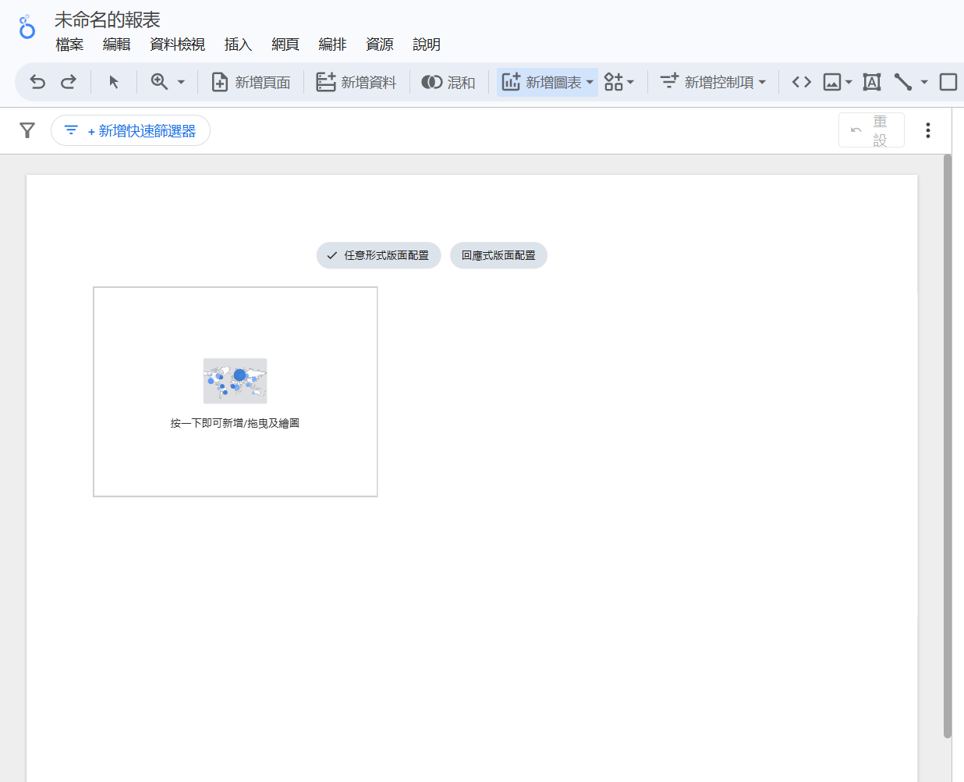Open the 編排 arrange menu

point(332,44)
